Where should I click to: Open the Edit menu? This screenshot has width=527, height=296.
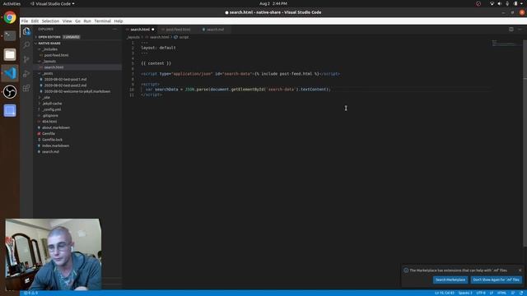click(35, 21)
